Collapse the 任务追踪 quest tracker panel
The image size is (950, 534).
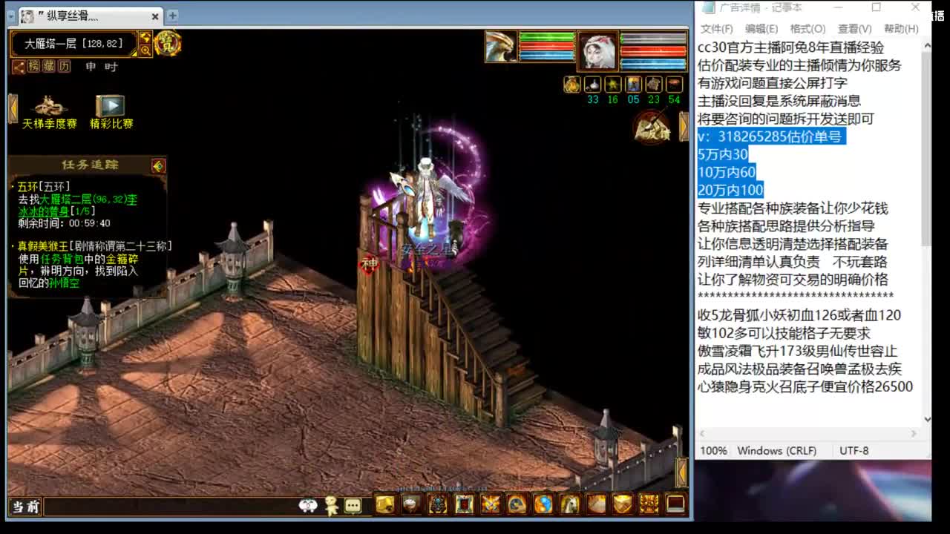tap(158, 165)
